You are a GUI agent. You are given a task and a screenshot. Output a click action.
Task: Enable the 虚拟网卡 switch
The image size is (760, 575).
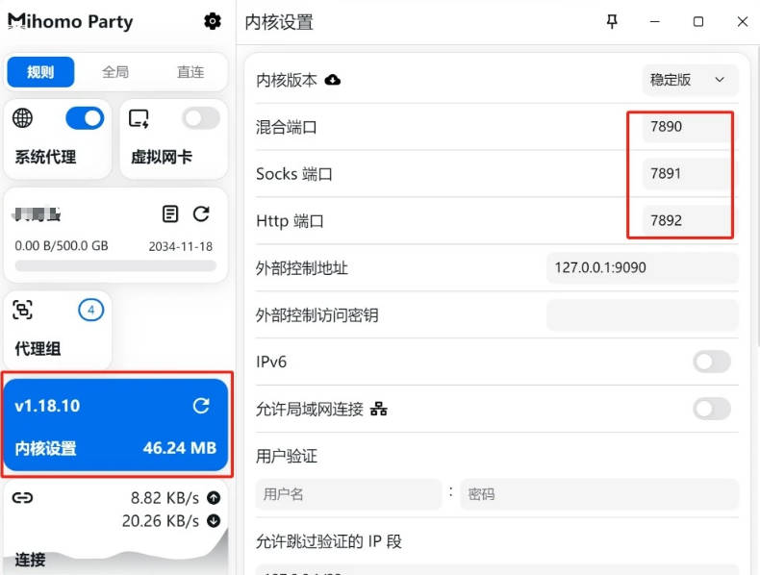pyautogui.click(x=201, y=118)
